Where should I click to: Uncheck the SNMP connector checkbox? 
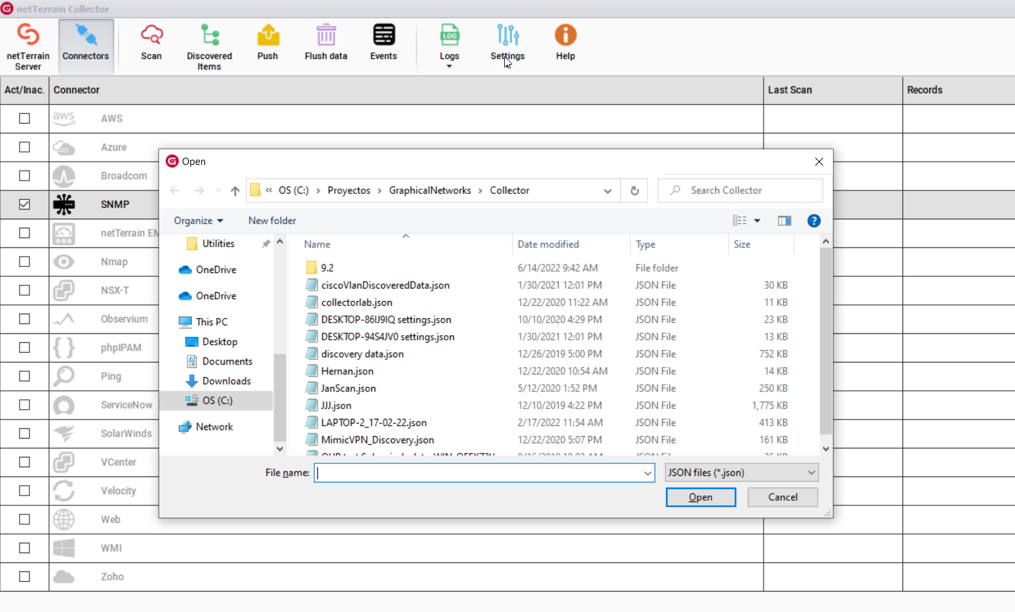[24, 204]
